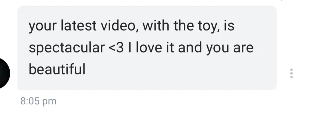The height and width of the screenshot is (119, 332).
Task: Open the three-dot message options menu
Action: 291,73
